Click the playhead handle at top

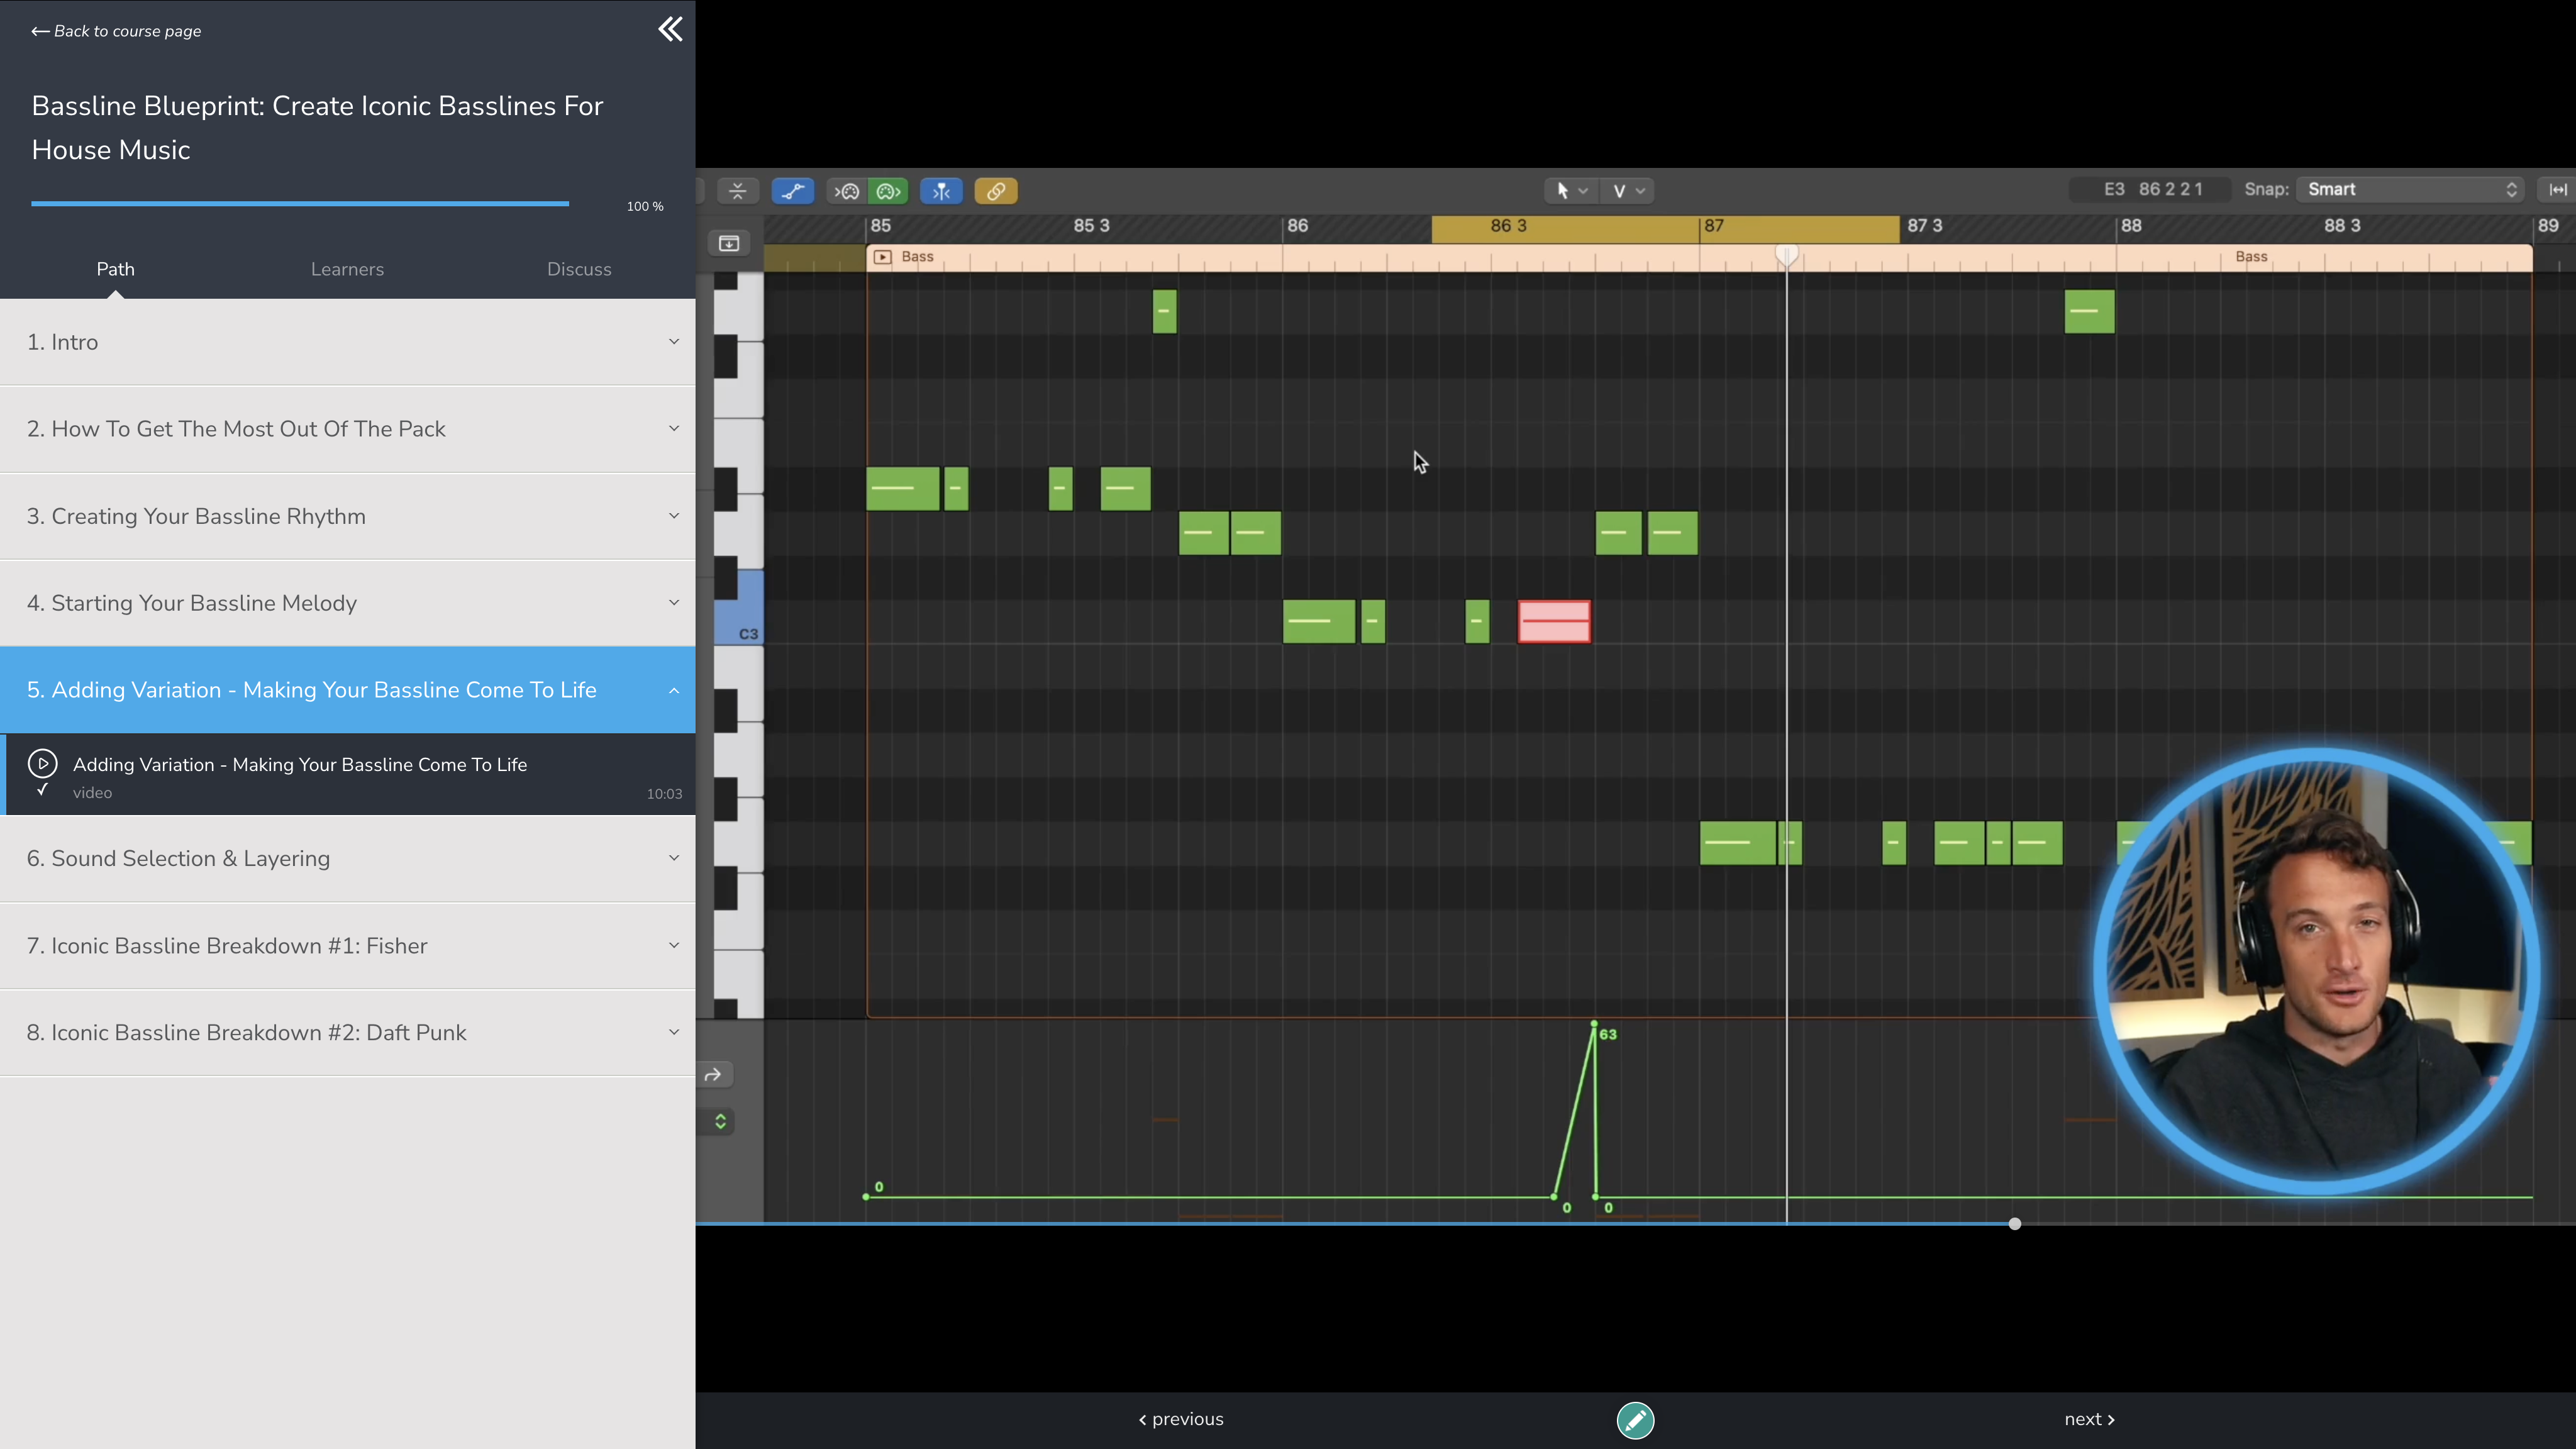click(x=1787, y=255)
